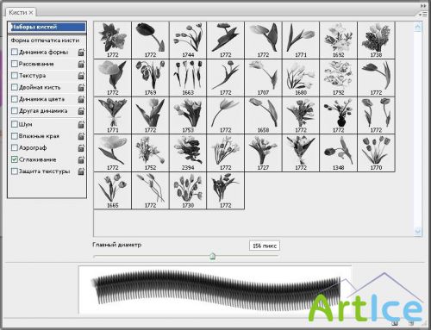Screen dimensions: 431x330
Task: Toggle lock icon next to Динамика формы
Action: [x=81, y=52]
